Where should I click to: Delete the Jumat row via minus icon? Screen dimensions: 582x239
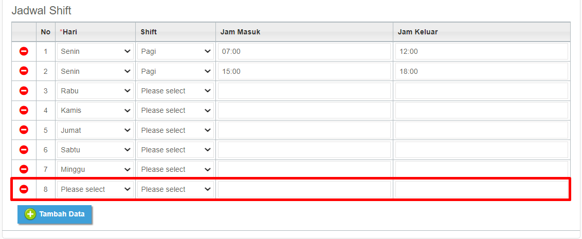(x=24, y=130)
